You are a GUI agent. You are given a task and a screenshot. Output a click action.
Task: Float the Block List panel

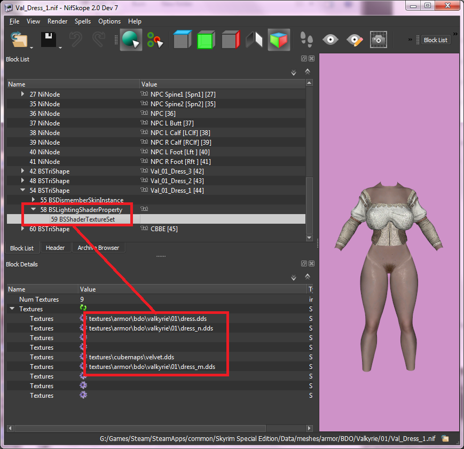pyautogui.click(x=304, y=58)
